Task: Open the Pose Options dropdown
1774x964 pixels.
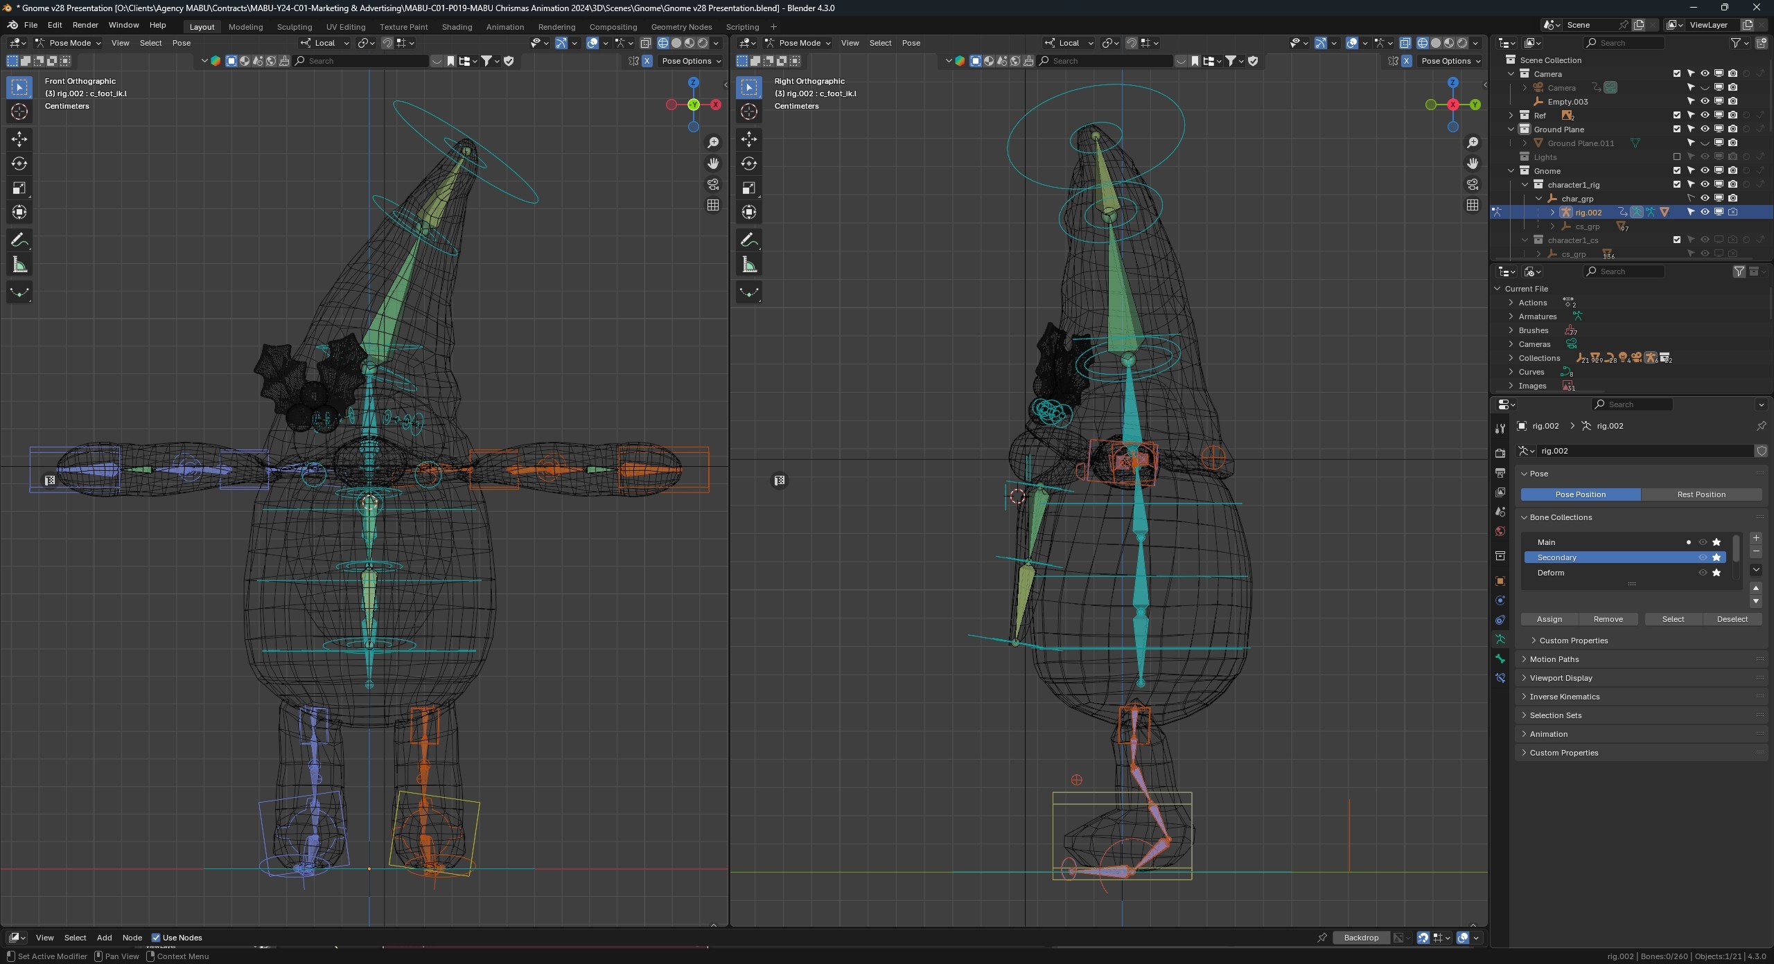Action: coord(691,61)
